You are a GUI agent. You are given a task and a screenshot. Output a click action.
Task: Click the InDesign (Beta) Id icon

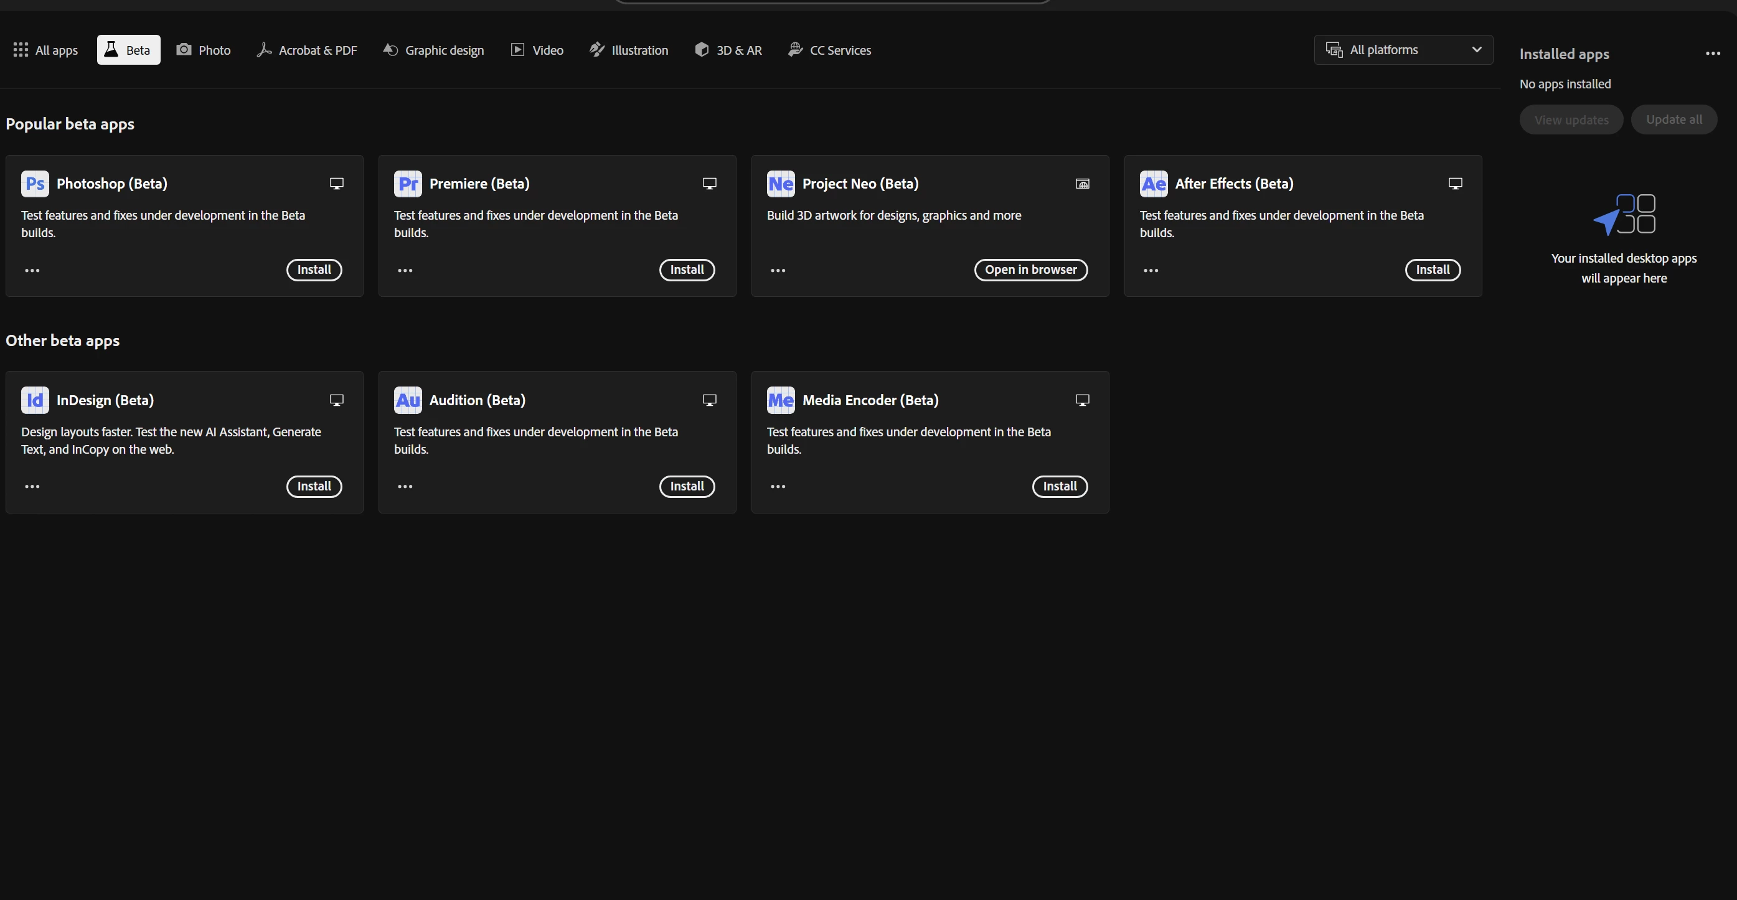tap(35, 400)
